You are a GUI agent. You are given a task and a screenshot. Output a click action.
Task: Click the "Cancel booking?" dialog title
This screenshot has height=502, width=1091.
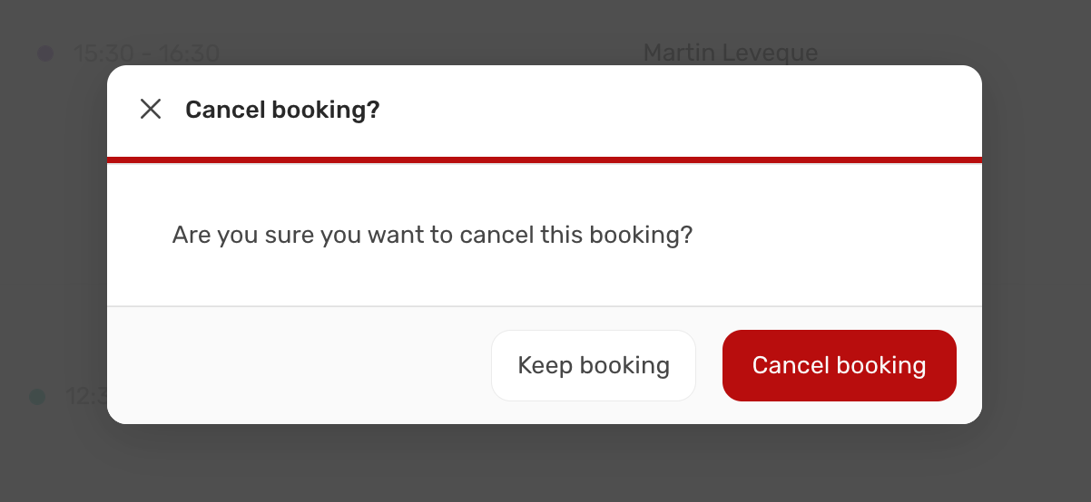click(282, 111)
